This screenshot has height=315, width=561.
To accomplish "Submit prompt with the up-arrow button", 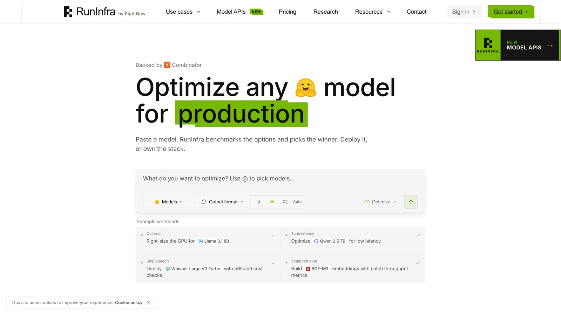I will point(411,202).
